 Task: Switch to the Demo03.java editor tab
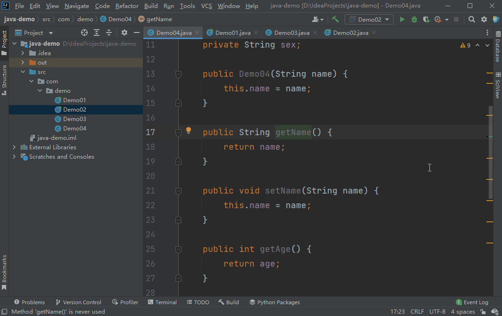point(291,32)
